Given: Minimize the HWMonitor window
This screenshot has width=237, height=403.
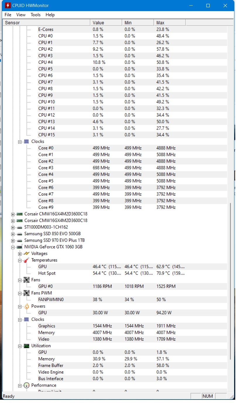Looking at the screenshot, I should coord(191,6).
